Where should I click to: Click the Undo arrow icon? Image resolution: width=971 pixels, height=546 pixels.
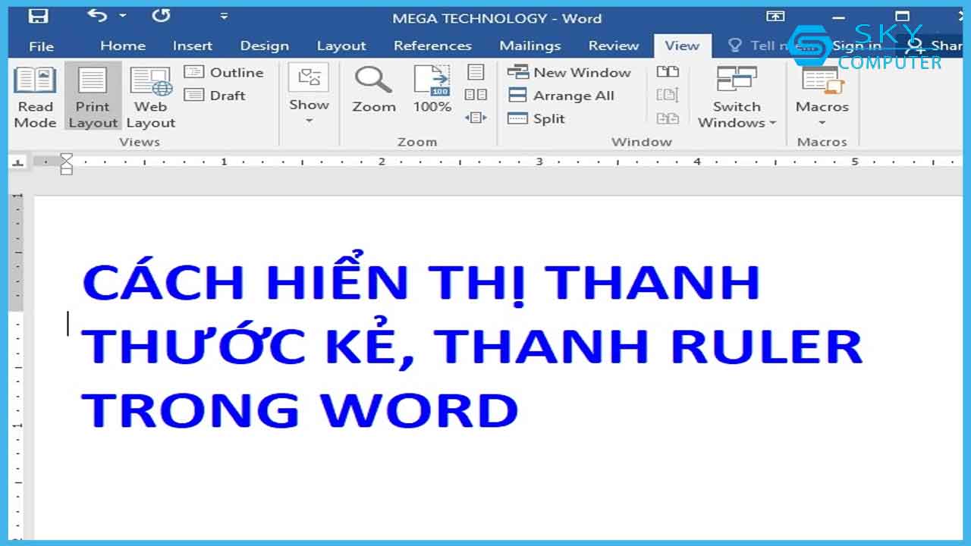[97, 15]
